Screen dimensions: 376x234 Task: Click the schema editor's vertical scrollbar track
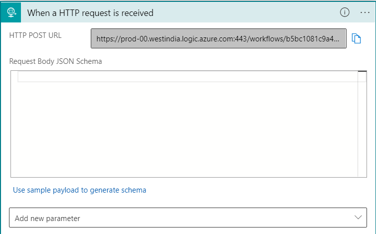tap(363, 125)
